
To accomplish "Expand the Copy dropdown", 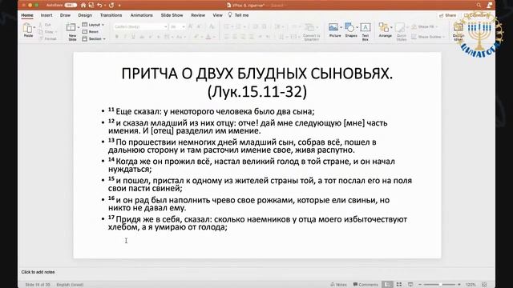I will tap(55, 32).
